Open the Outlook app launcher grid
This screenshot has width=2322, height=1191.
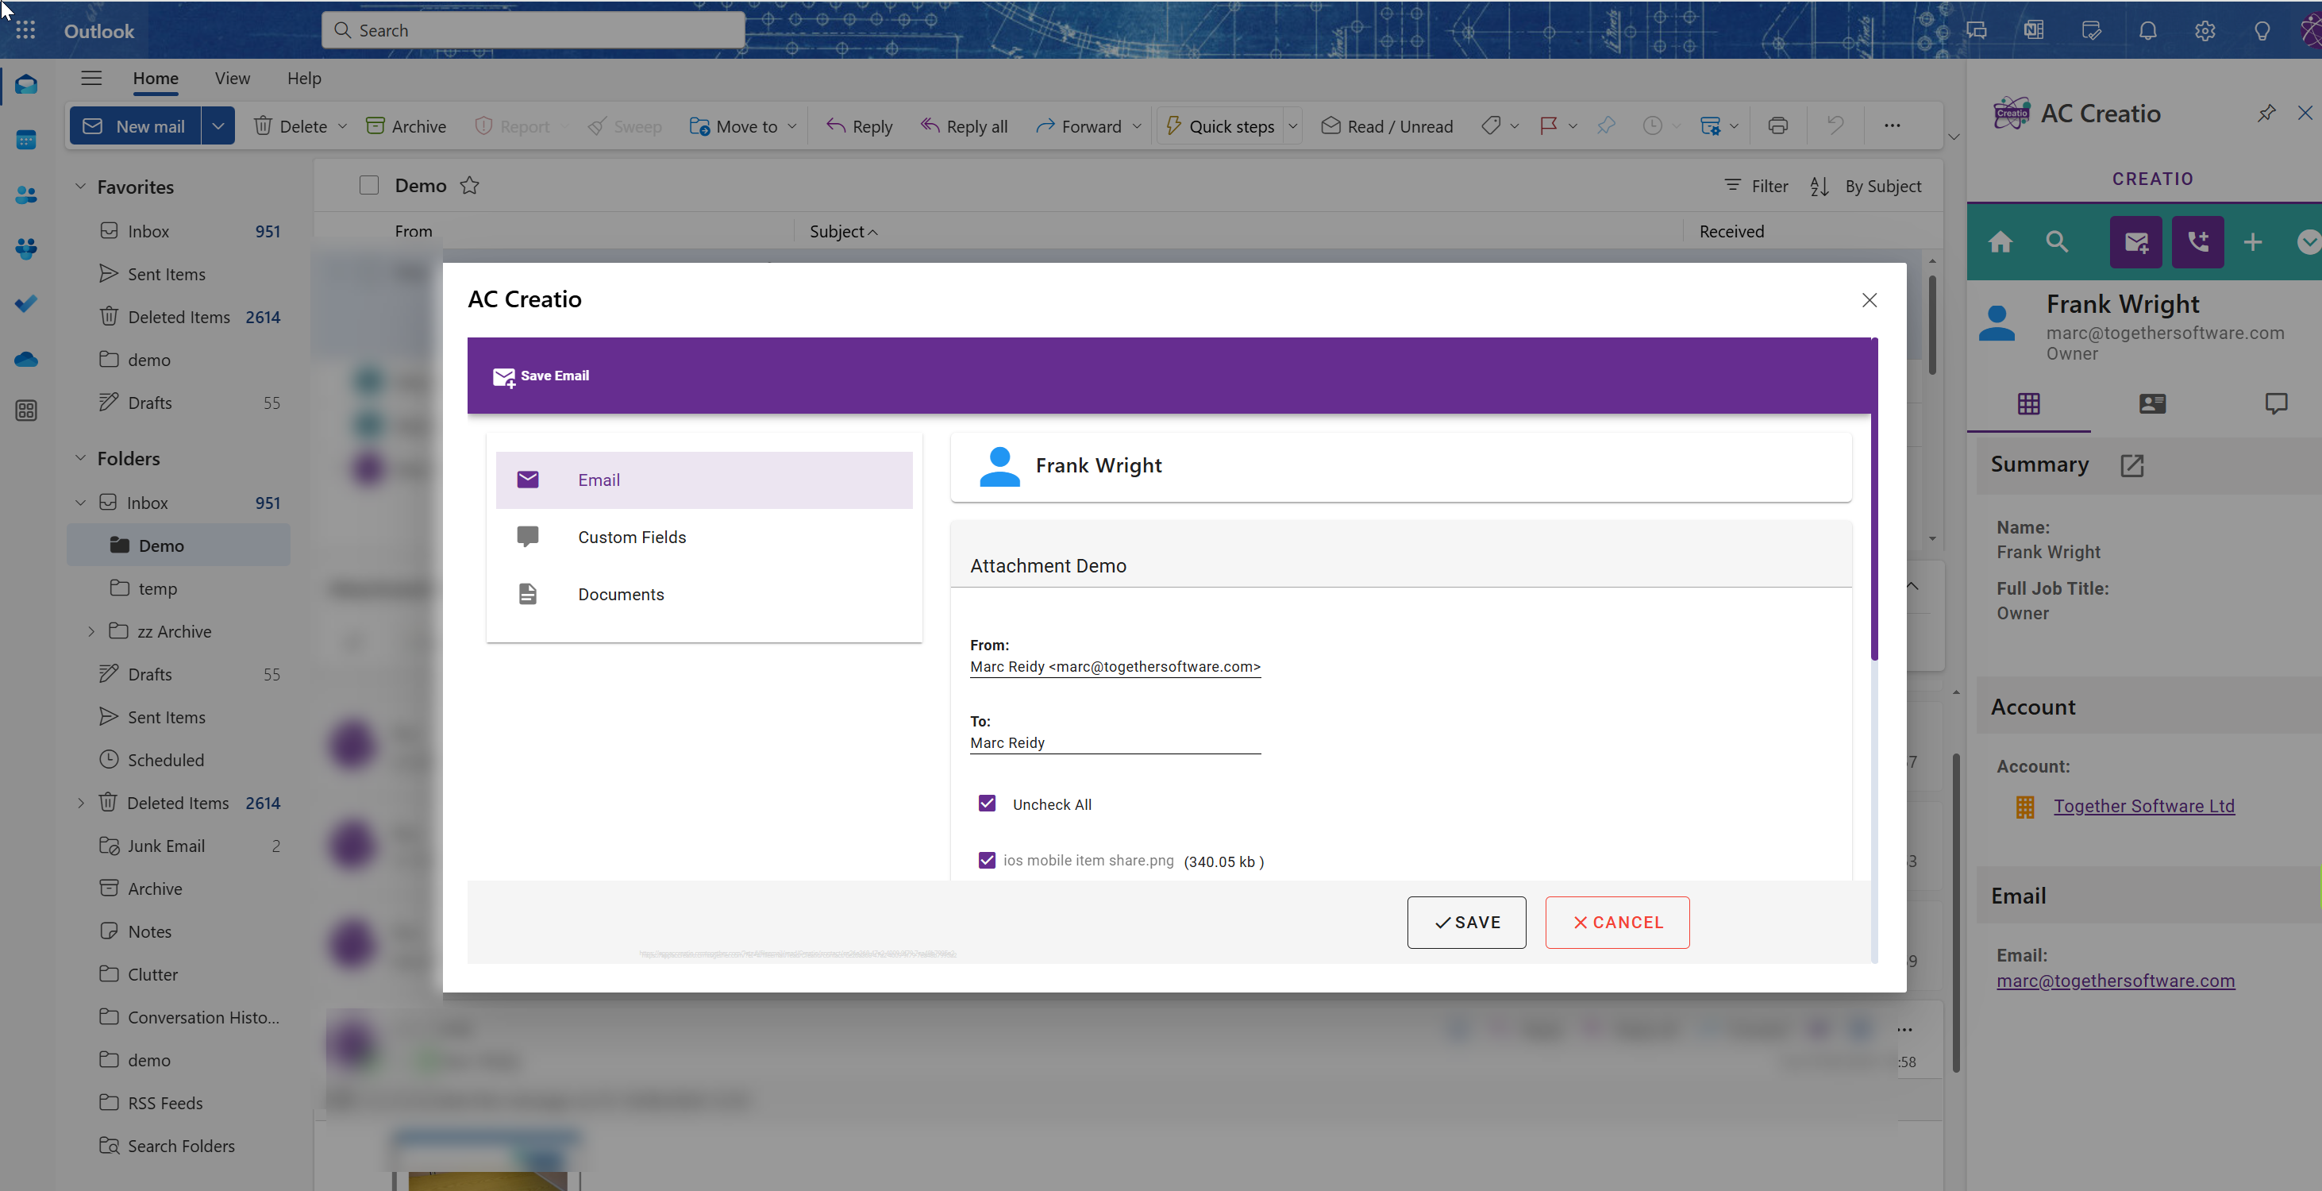click(25, 31)
